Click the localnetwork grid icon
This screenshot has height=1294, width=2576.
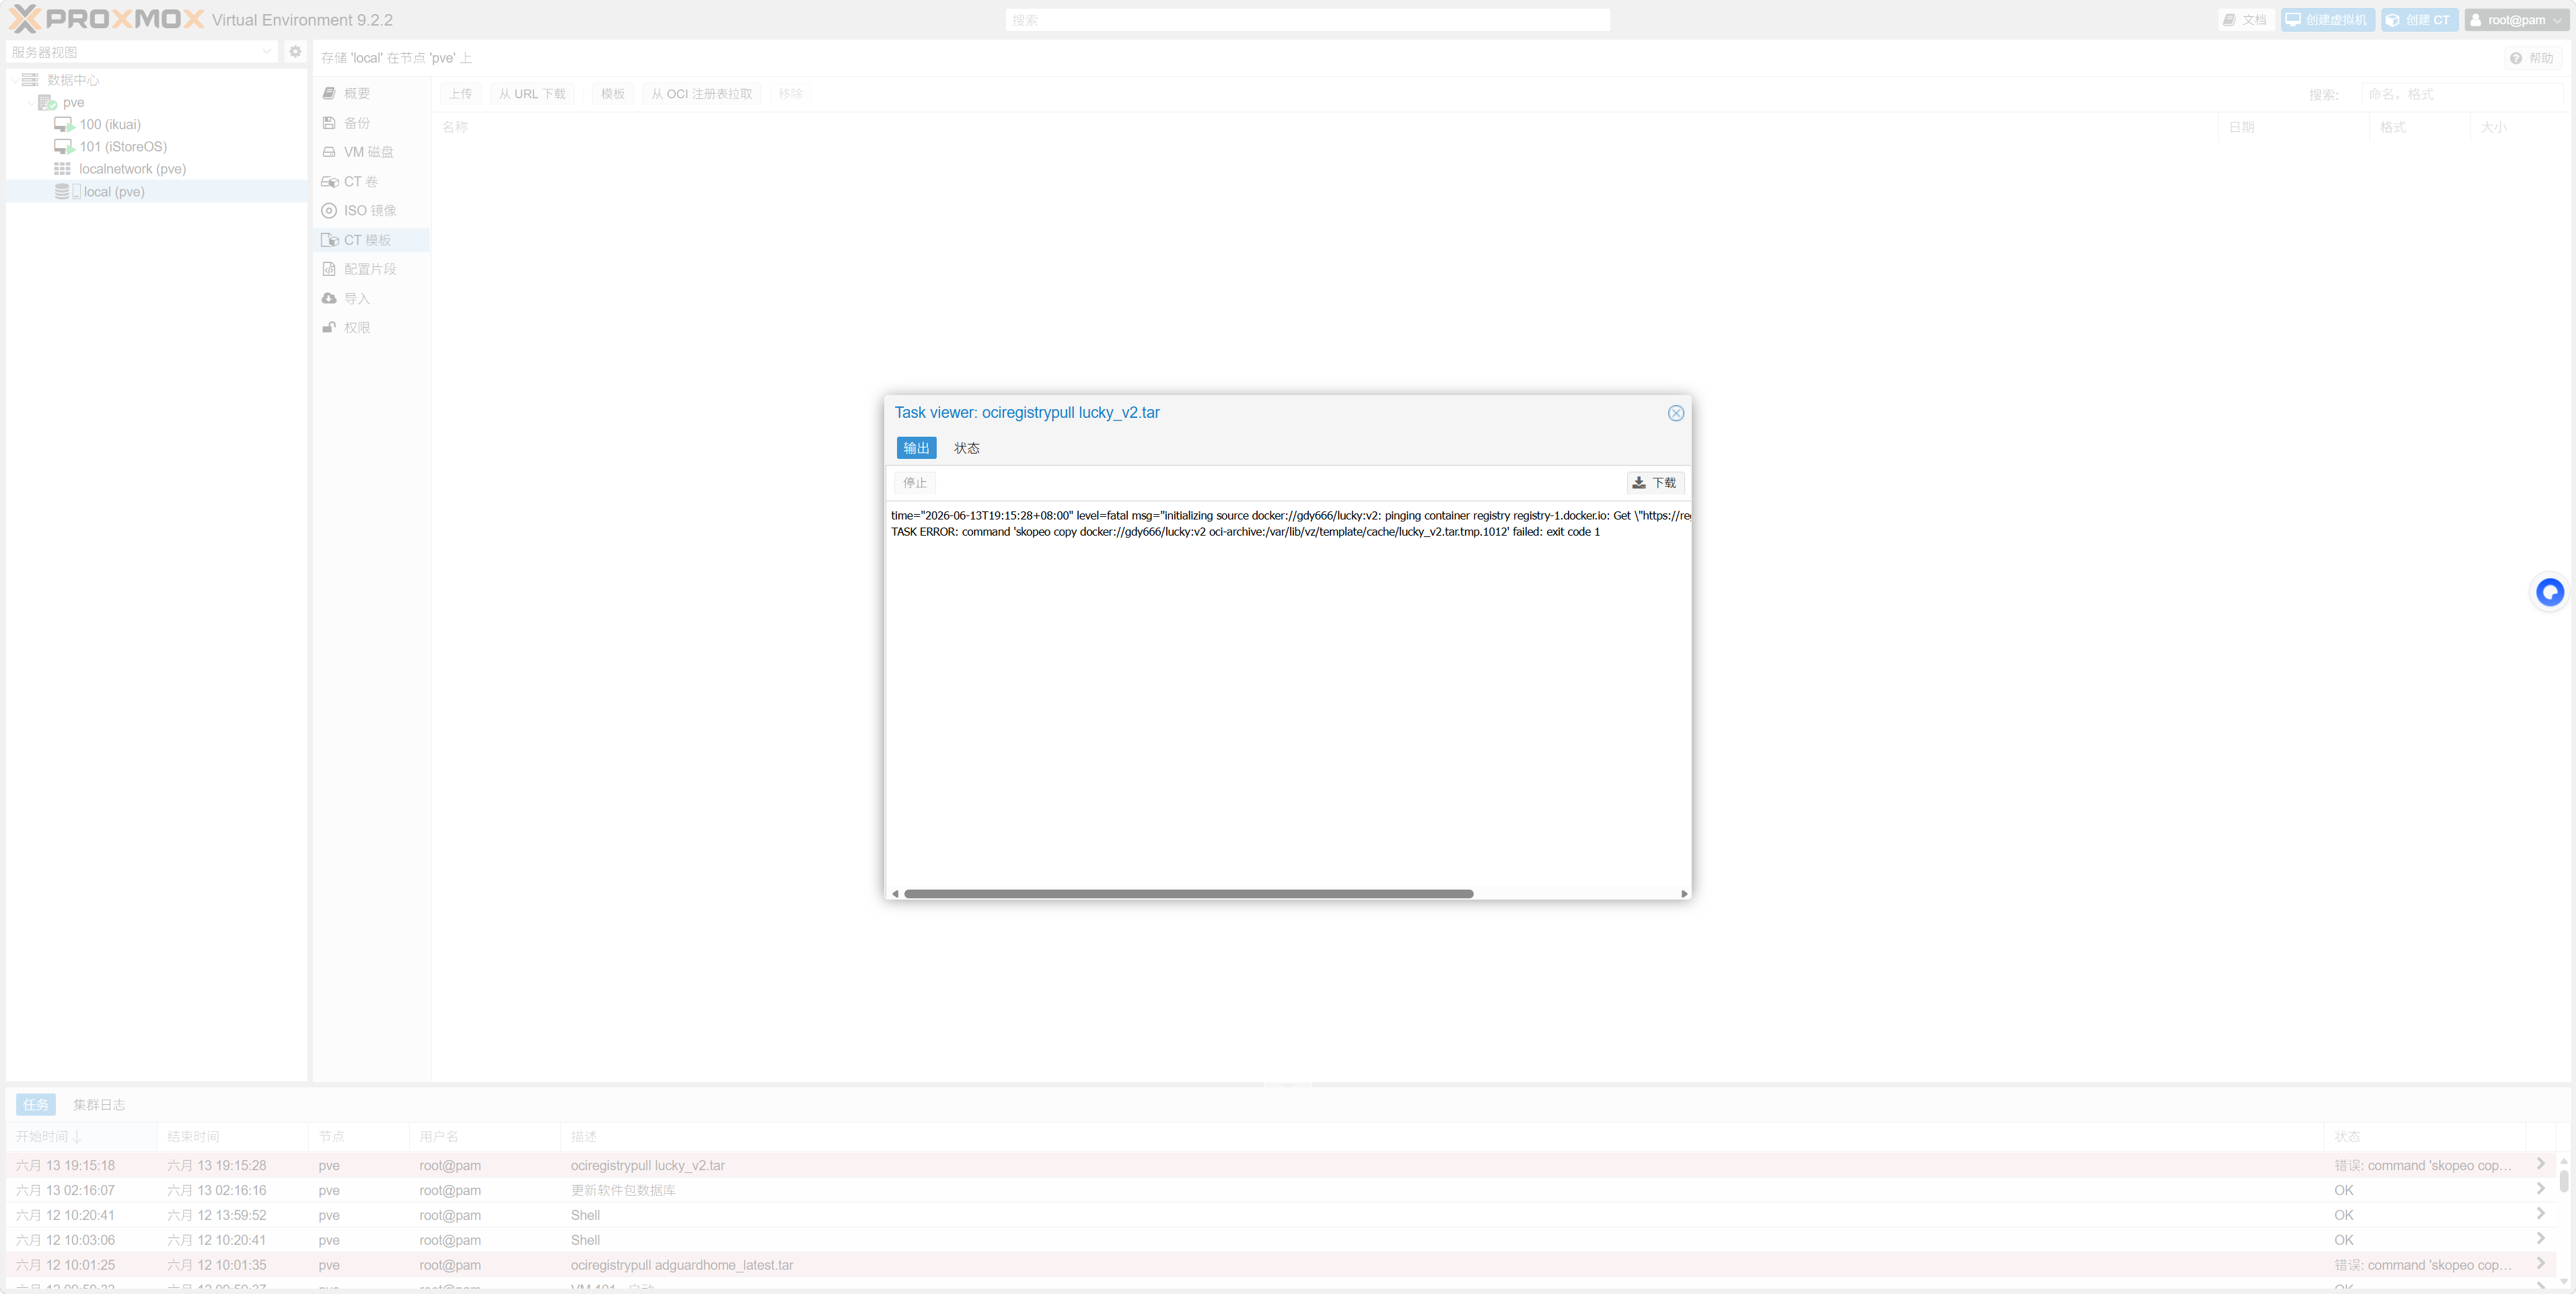(x=62, y=169)
